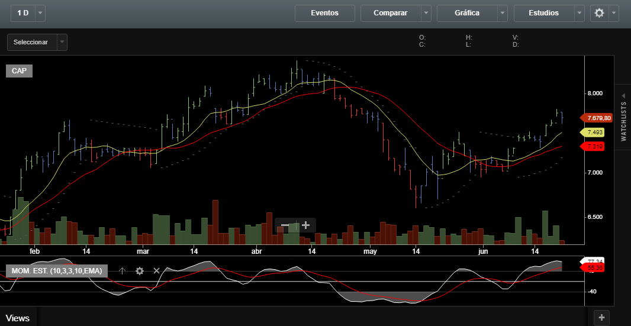631x326 pixels.
Task: Click the -40 momentum axis label
Action: tap(593, 291)
